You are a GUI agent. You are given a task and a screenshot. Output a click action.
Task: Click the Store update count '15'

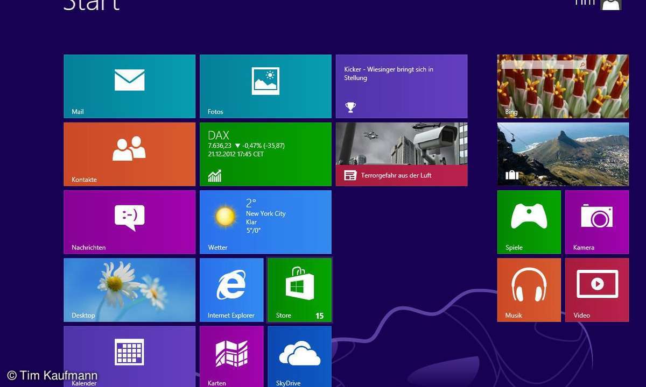tap(320, 316)
